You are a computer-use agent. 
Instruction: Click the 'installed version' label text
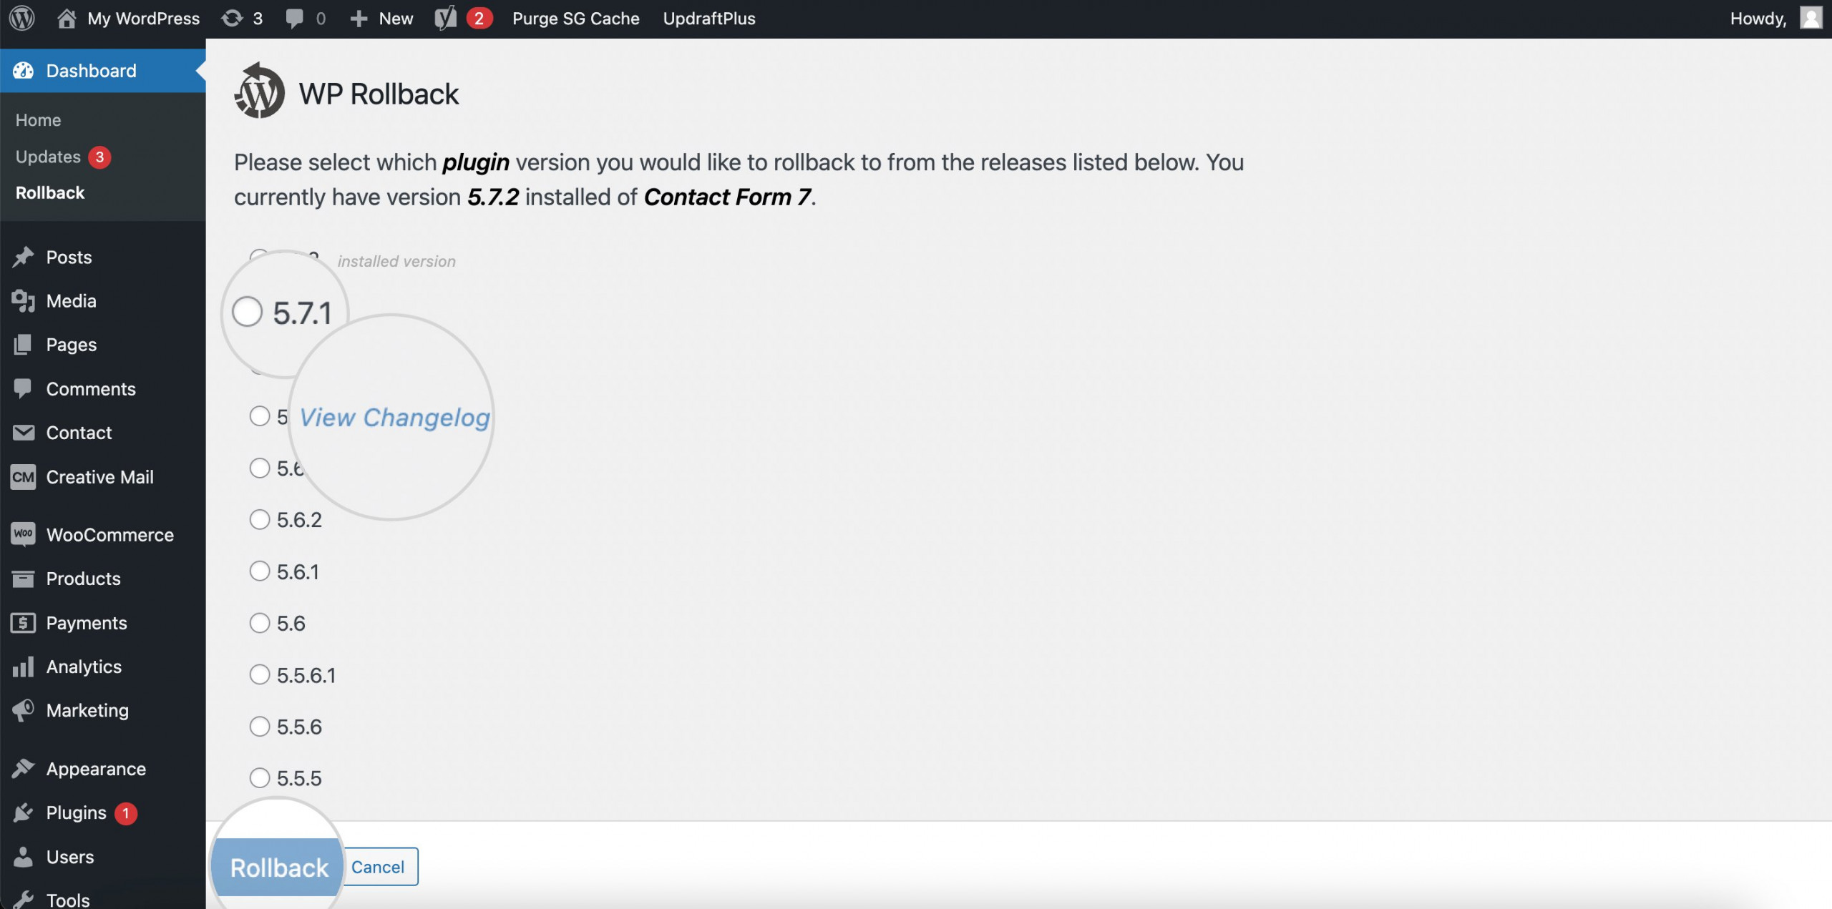pyautogui.click(x=396, y=262)
